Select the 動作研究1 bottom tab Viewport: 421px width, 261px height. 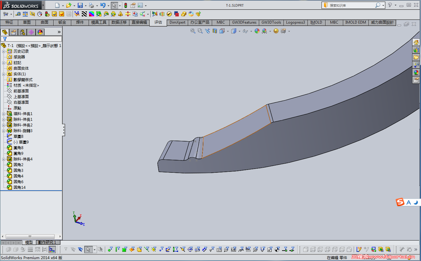[47, 242]
